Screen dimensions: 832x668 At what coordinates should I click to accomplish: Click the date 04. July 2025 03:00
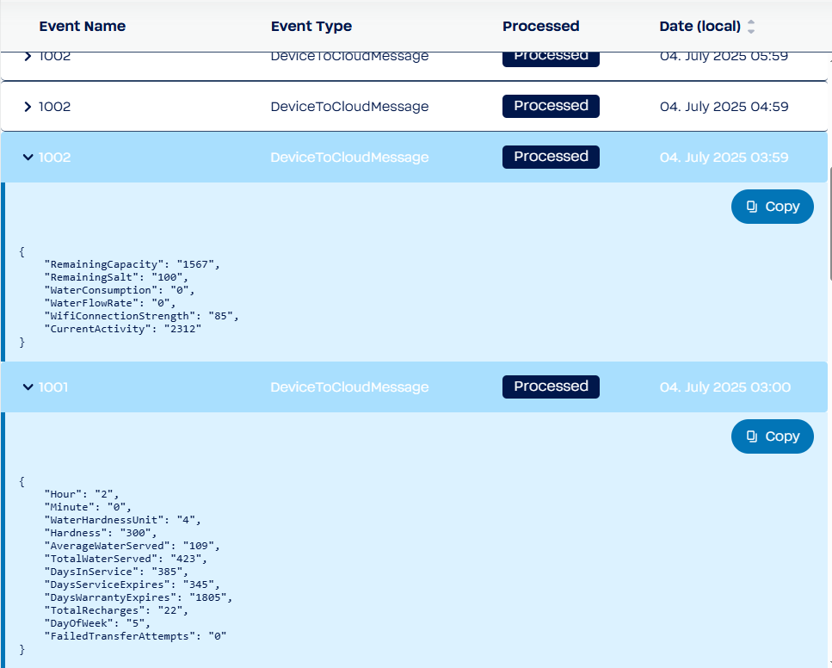[724, 387]
